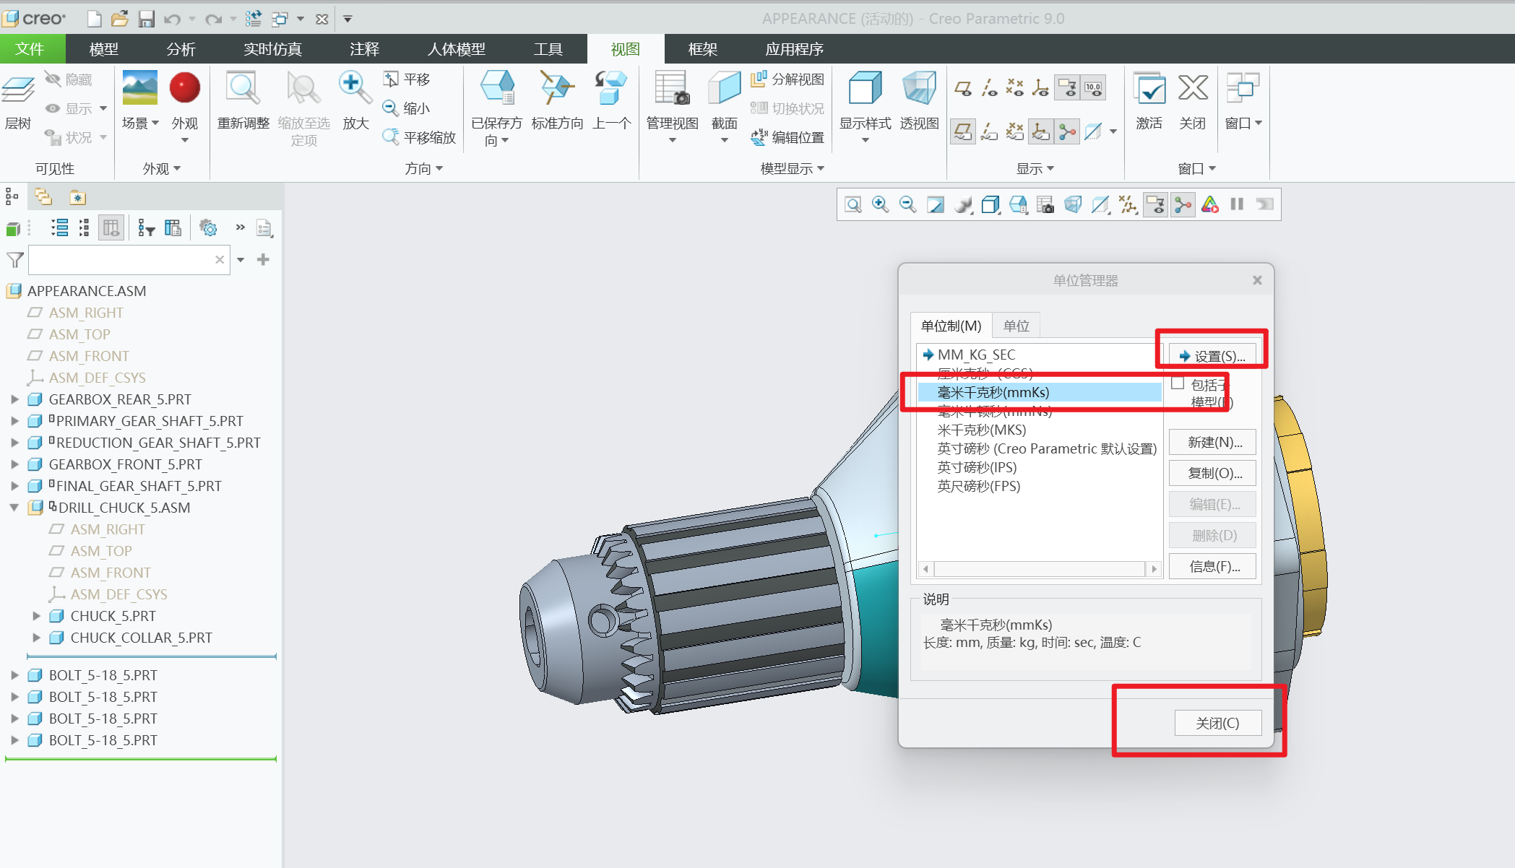Collapse the DRILL_CHUCK_5.ASM node

click(x=14, y=508)
